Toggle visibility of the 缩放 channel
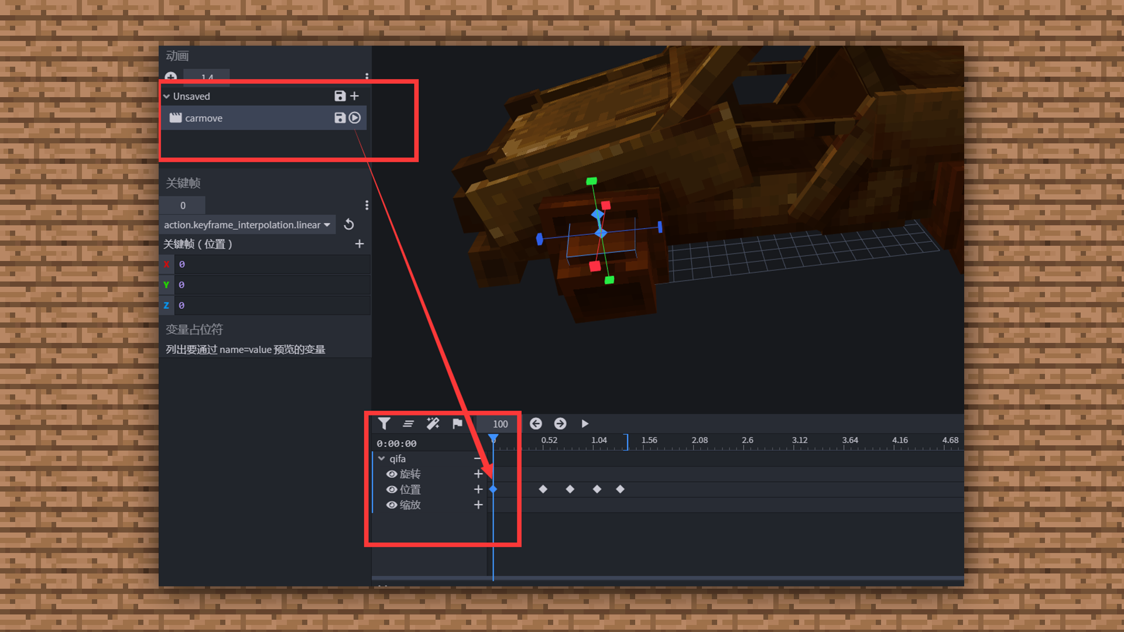This screenshot has width=1124, height=632. [x=392, y=505]
